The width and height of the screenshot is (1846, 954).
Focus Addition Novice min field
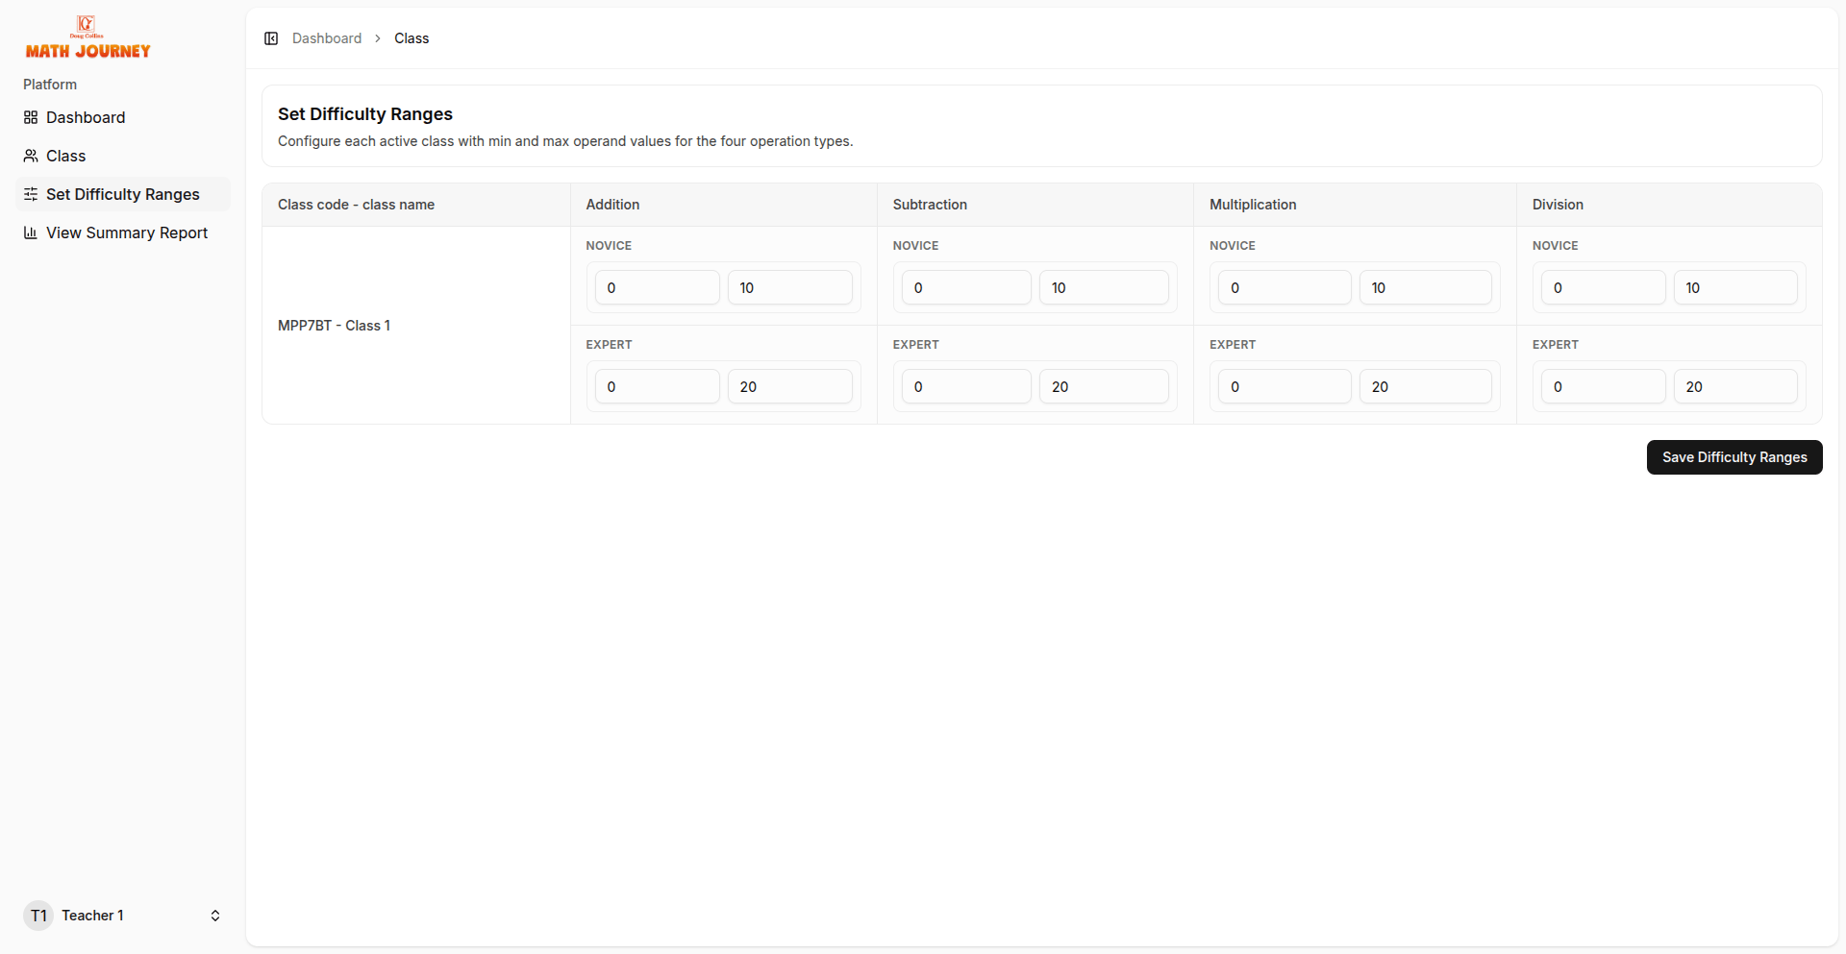click(x=658, y=287)
